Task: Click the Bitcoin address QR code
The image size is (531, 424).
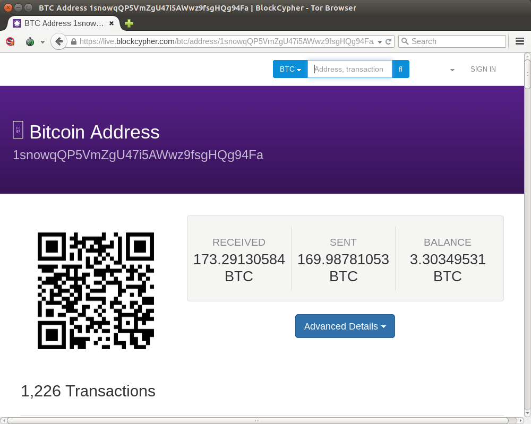Action: point(96,291)
